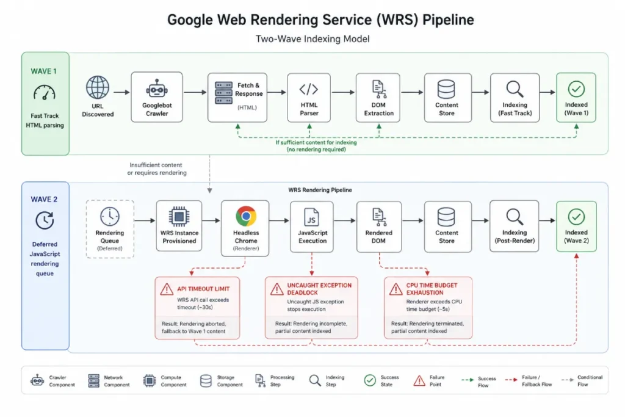Click the URL Discovered globe icon
625x417 pixels.
[98, 87]
